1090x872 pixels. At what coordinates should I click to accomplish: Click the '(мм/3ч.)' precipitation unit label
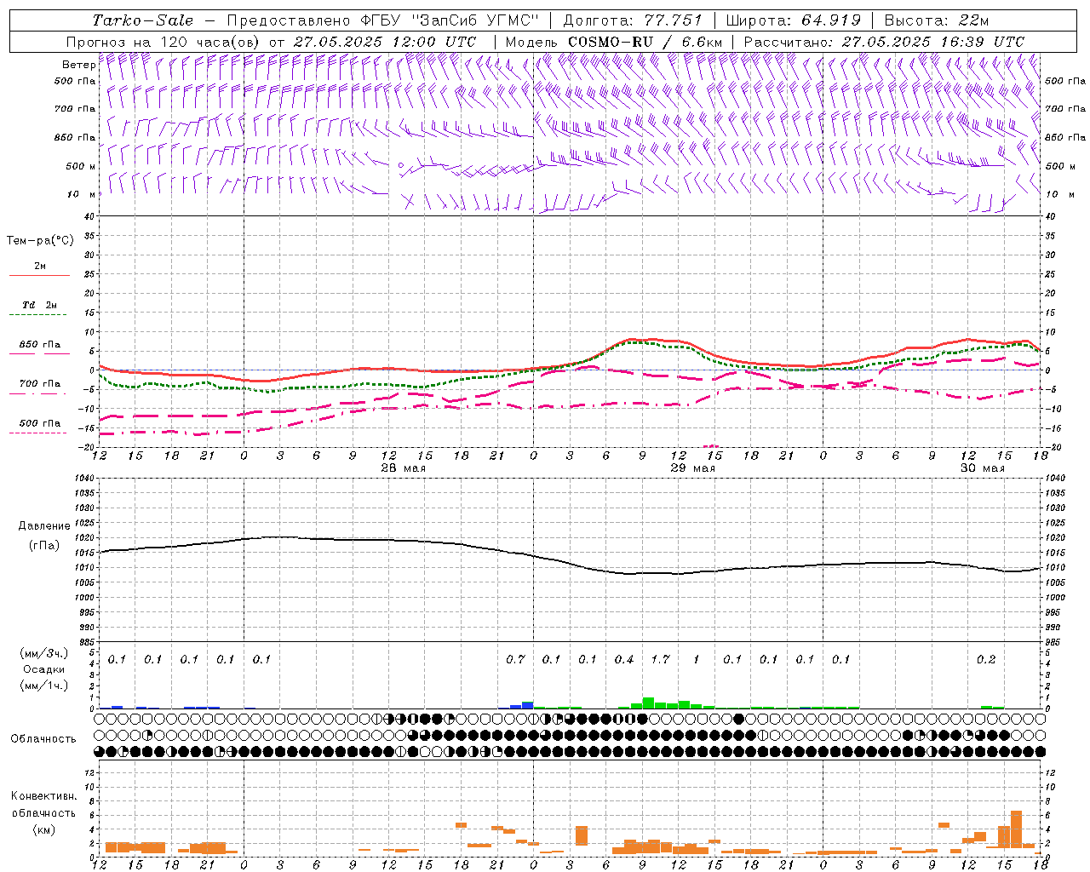pos(43,653)
